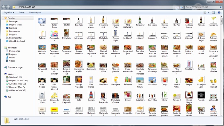Select the Naranjada drink icon
This screenshot has height=126, width=224.
click(116, 80)
